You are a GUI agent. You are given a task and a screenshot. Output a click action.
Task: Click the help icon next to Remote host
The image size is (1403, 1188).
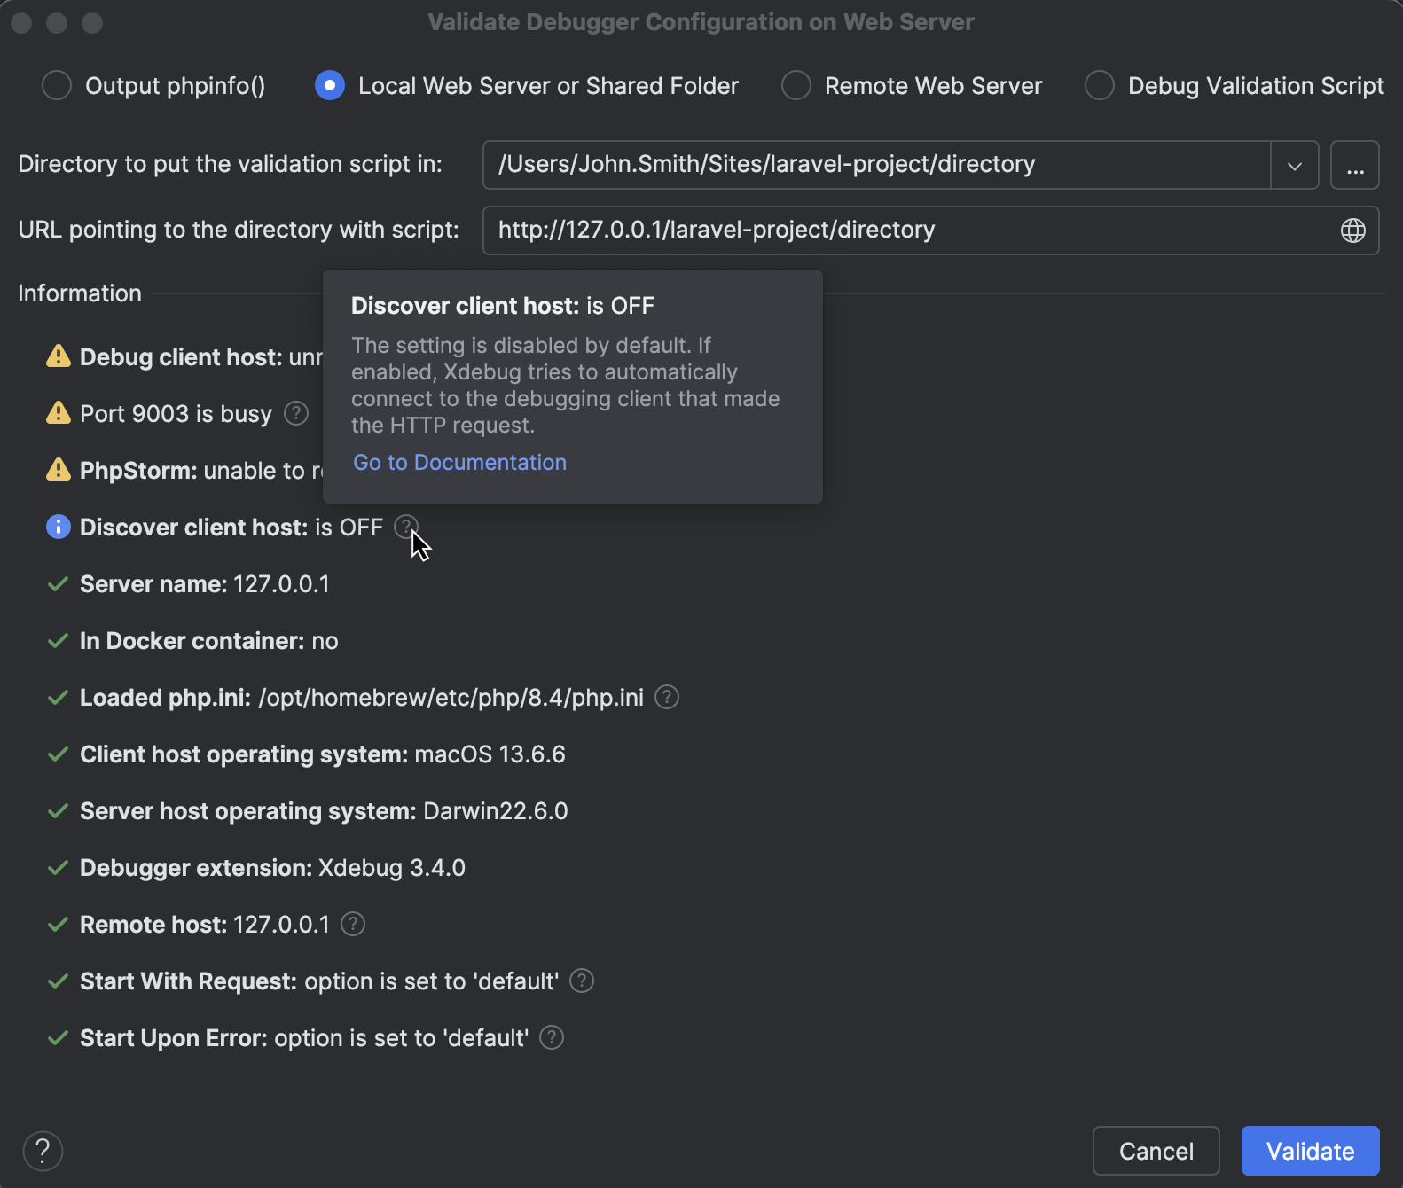click(353, 924)
